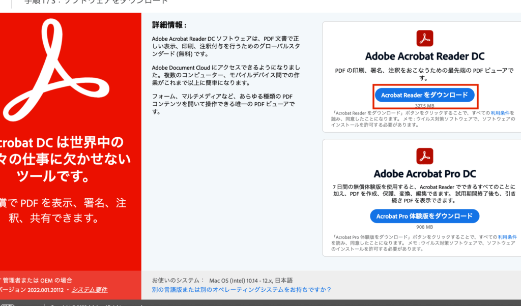Open the システム要件 link
Image resolution: width=521 pixels, height=306 pixels.
coord(90,290)
